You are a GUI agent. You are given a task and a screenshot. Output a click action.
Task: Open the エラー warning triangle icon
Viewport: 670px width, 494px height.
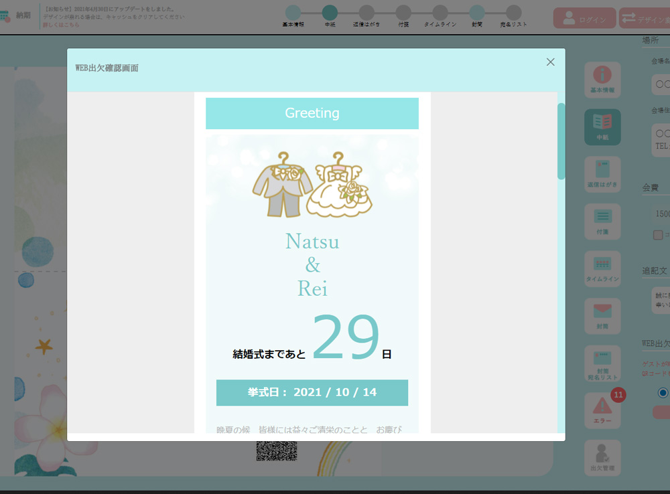[602, 410]
